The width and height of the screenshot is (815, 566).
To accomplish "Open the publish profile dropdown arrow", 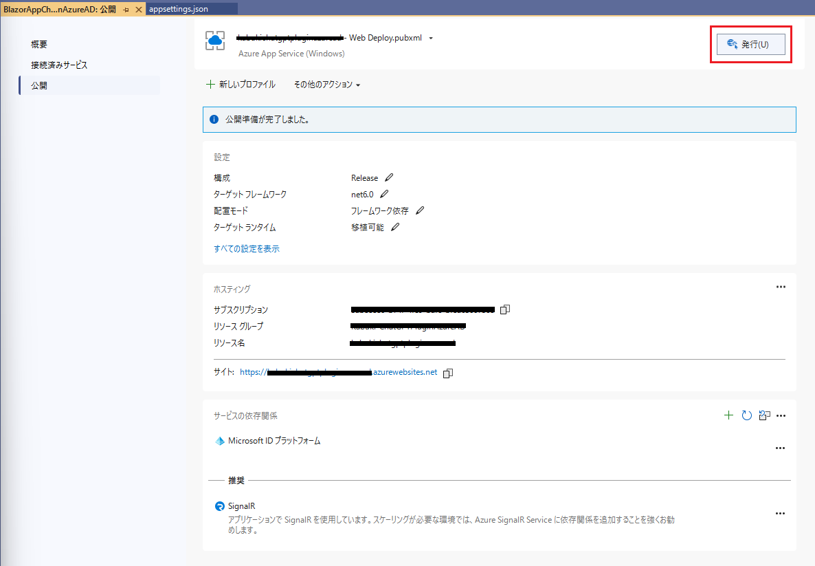I will click(x=431, y=38).
